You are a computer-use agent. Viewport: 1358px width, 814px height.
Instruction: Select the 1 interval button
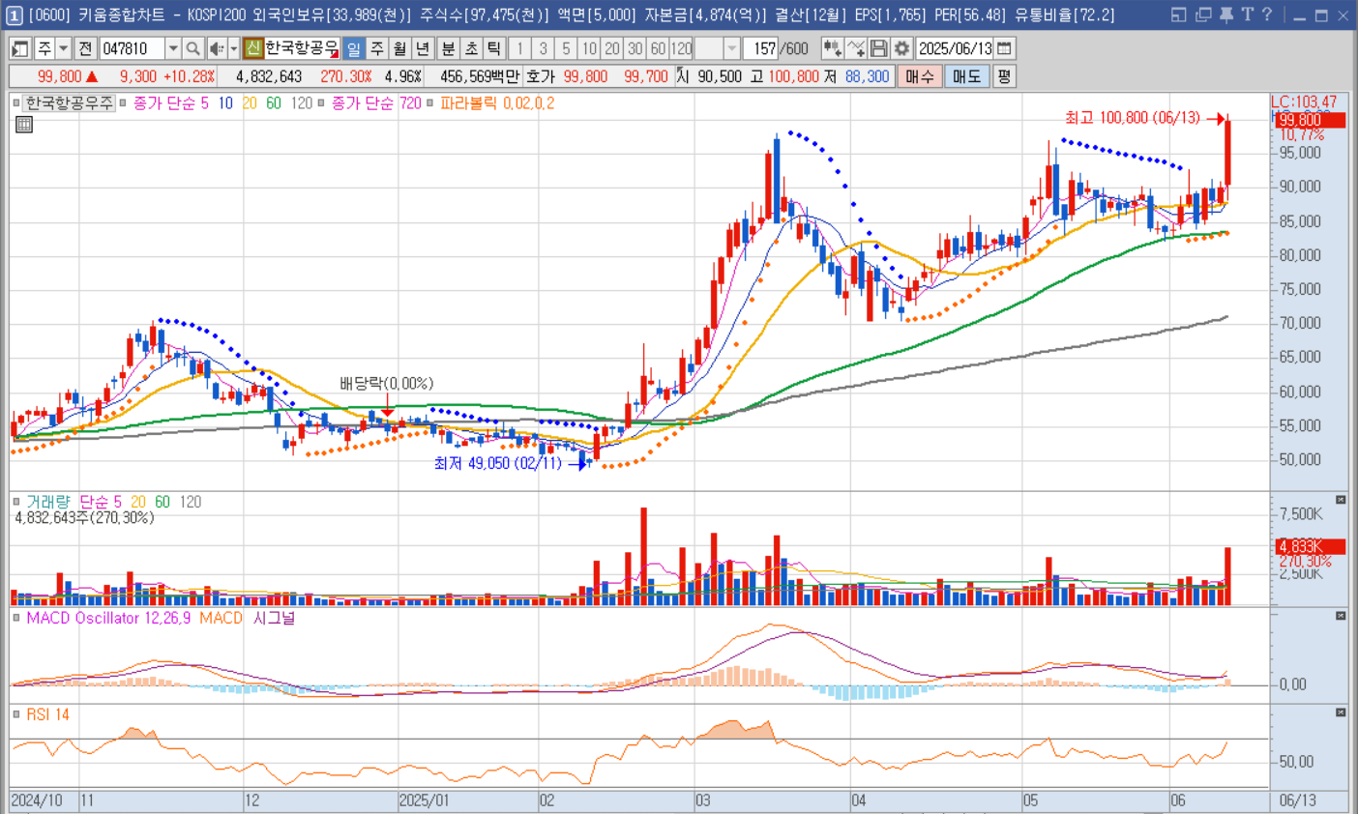(x=519, y=48)
